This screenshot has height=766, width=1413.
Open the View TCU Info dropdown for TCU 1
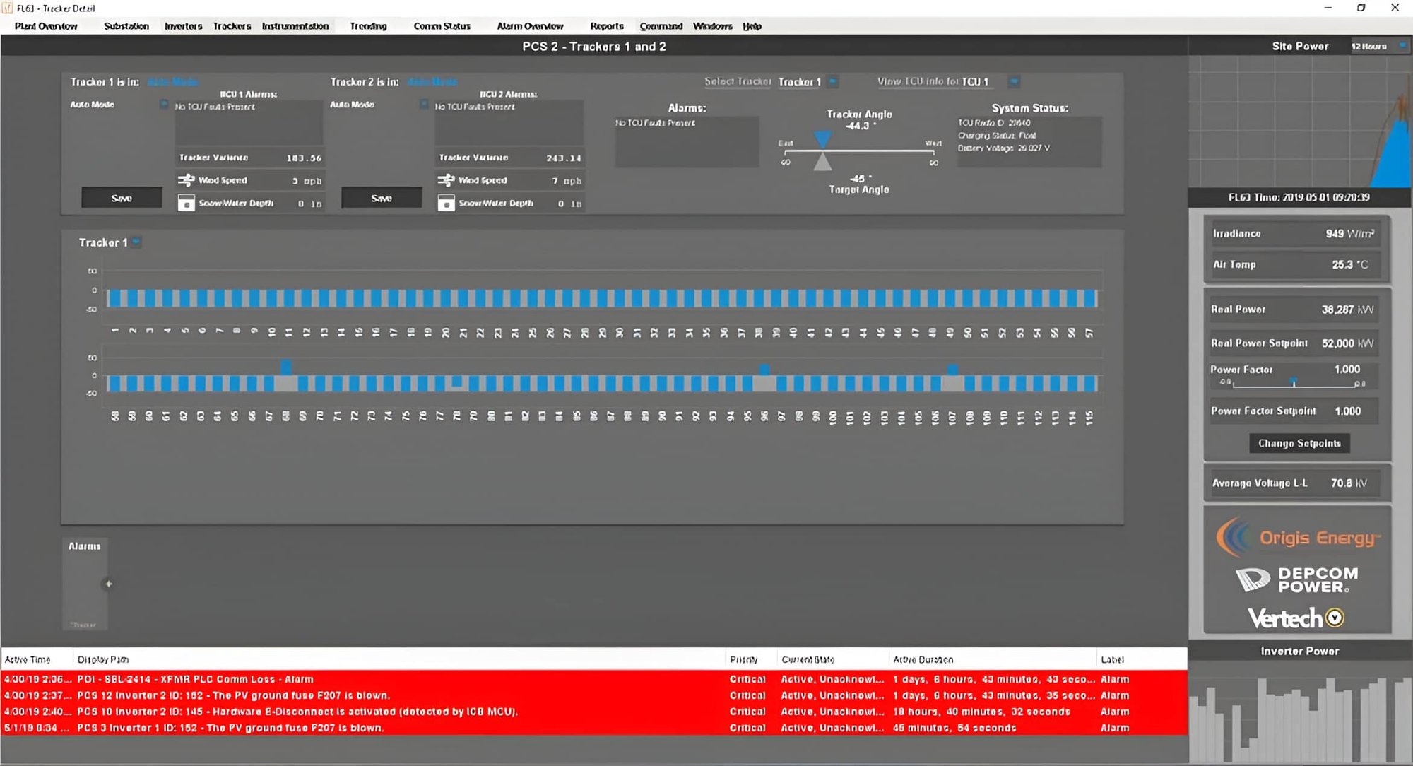[1013, 81]
